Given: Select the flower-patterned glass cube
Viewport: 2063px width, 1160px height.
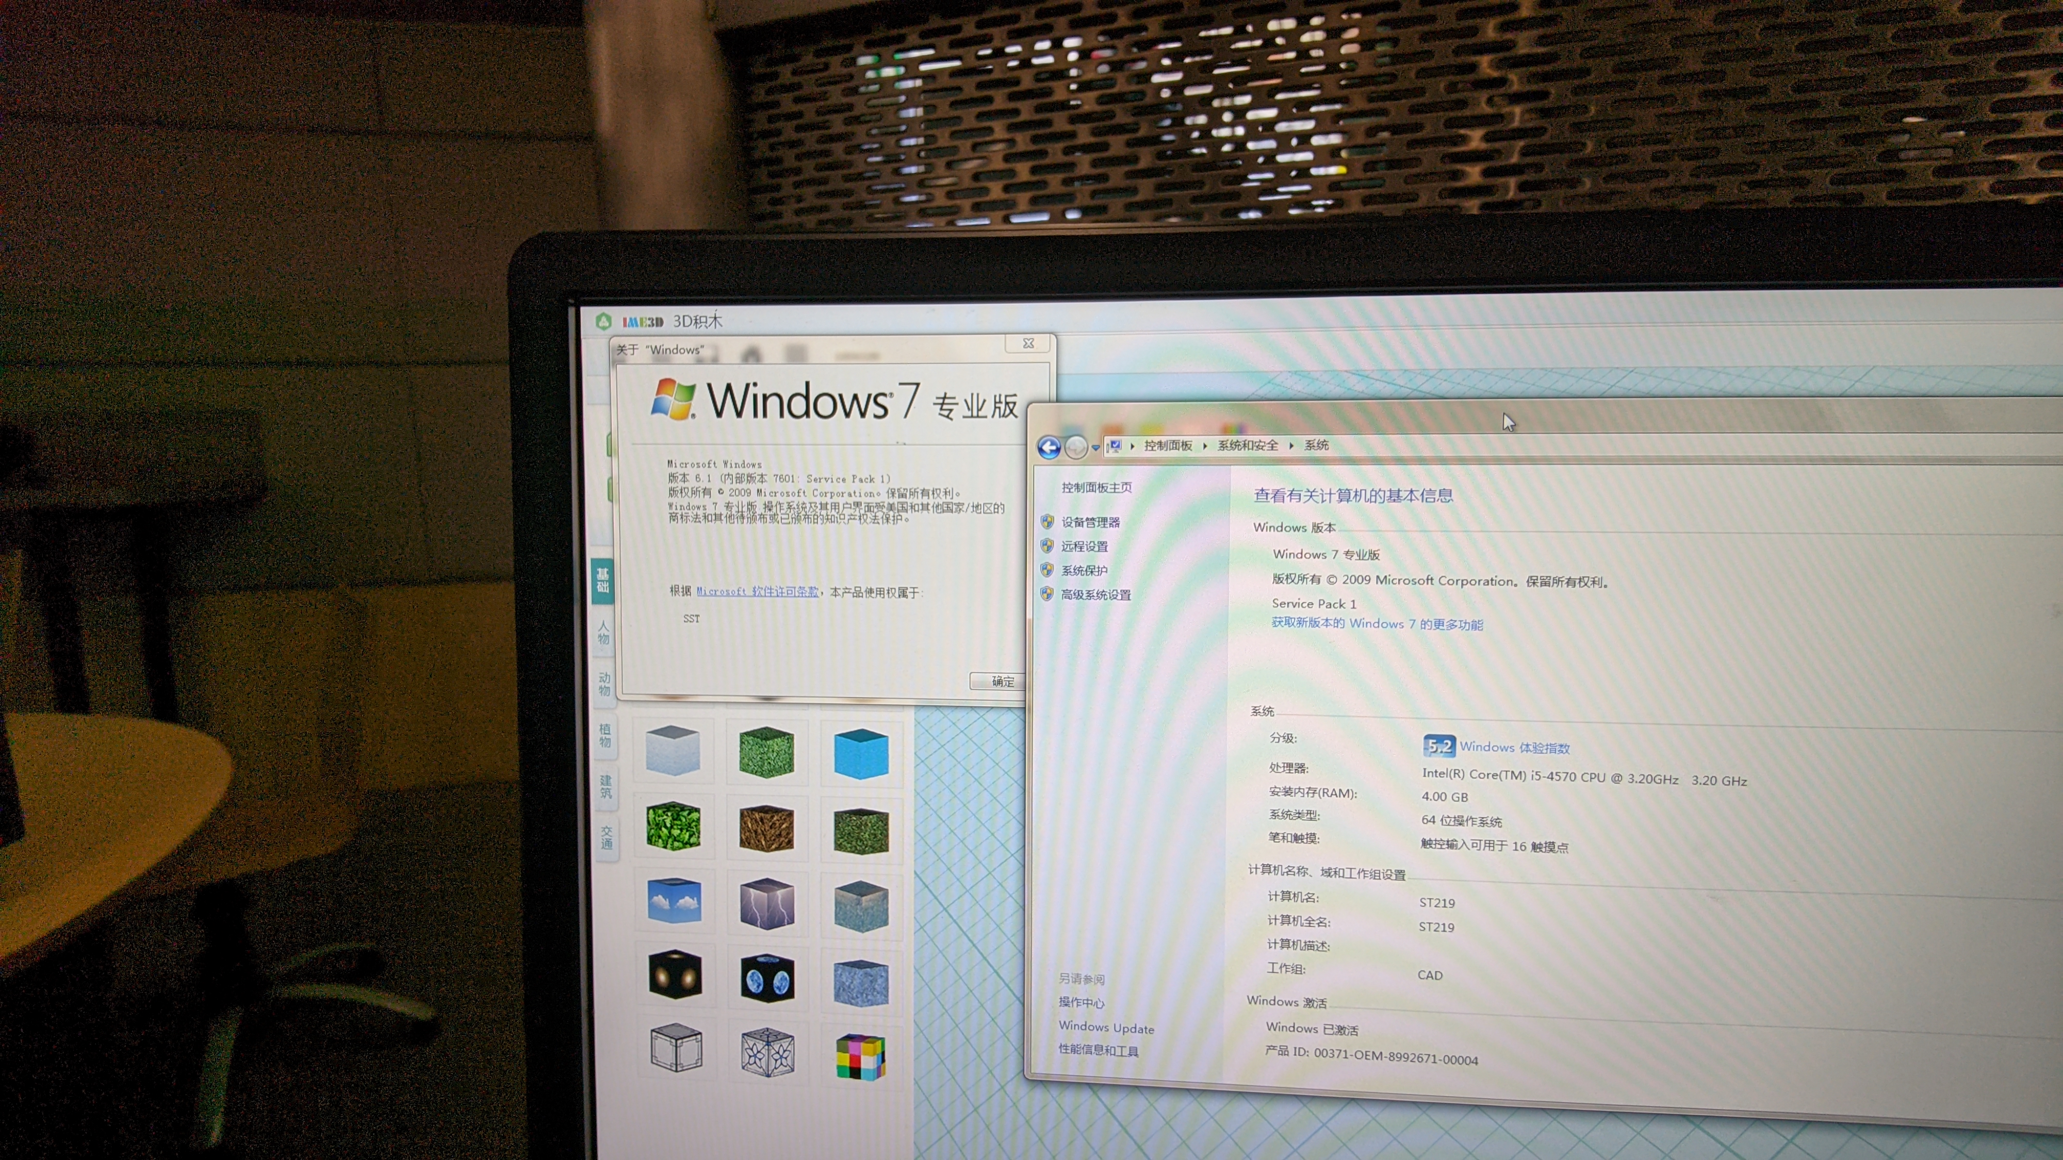Looking at the screenshot, I should pos(767,1052).
